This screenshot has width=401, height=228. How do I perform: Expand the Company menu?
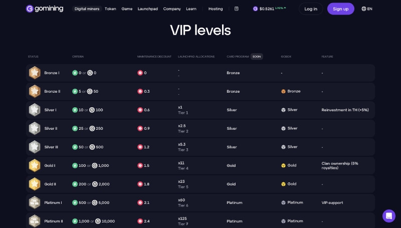[x=172, y=9]
